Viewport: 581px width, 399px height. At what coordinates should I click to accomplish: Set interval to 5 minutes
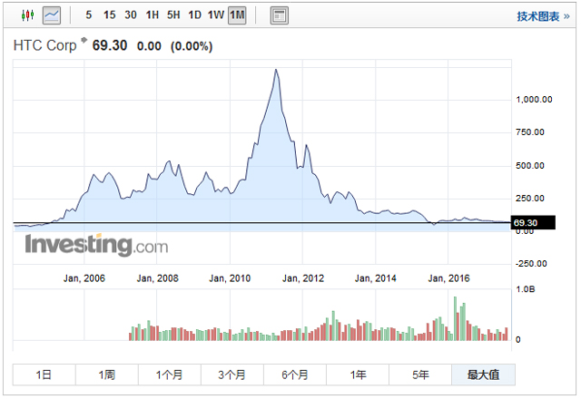(x=89, y=15)
